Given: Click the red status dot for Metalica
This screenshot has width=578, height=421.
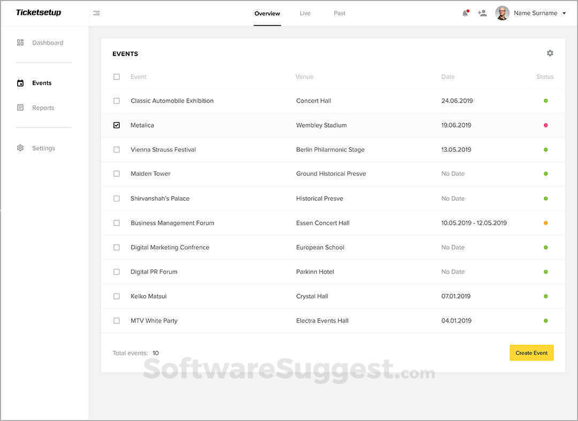Looking at the screenshot, I should click(545, 125).
